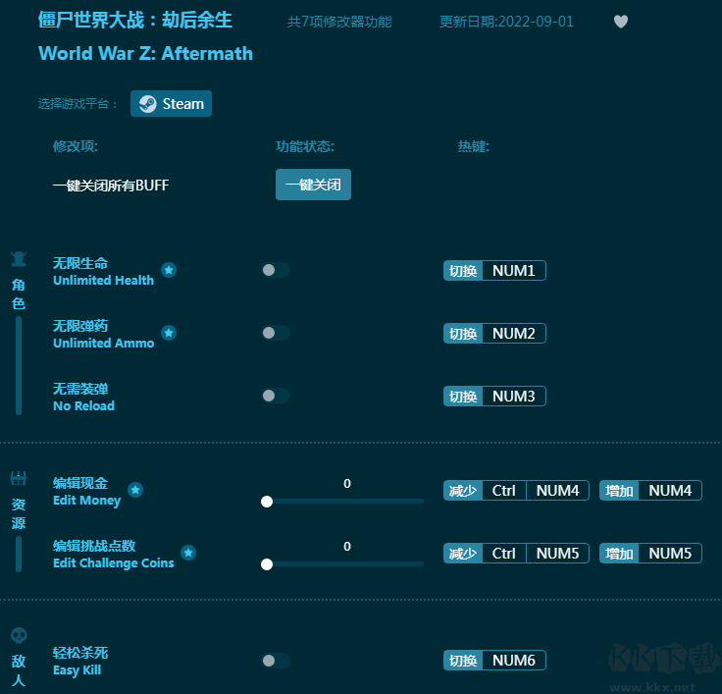
Task: Click the heart favorite icon
Action: point(620,22)
